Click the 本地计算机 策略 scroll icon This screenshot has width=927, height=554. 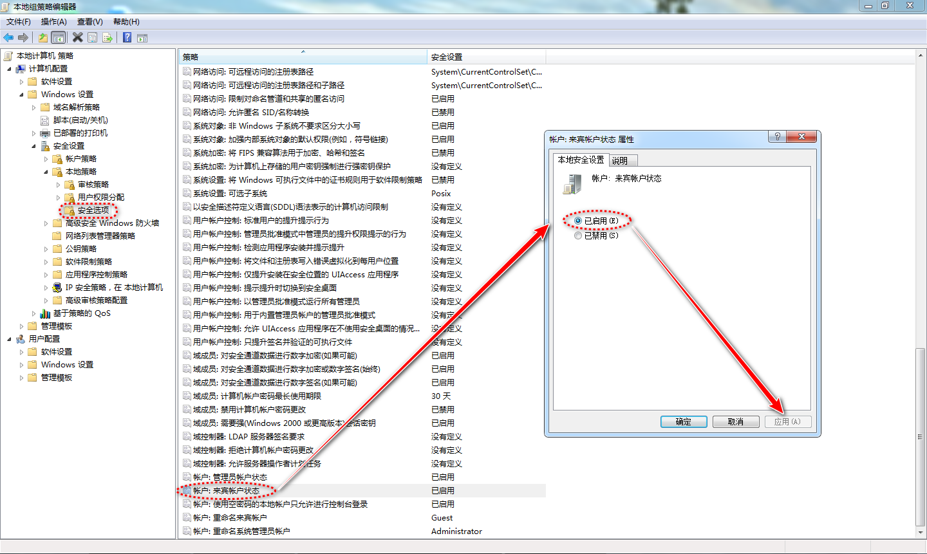pyautogui.click(x=8, y=56)
